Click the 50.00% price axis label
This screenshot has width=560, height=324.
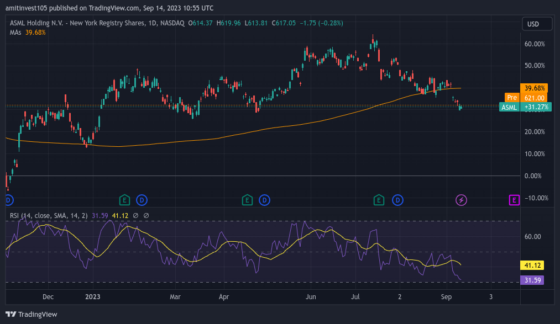(x=535, y=66)
